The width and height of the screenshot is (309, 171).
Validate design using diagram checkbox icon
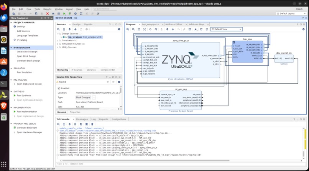pos(190,29)
